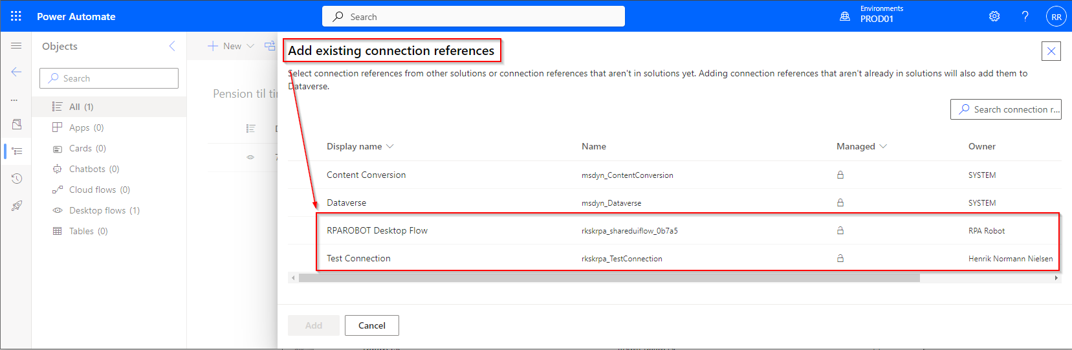Open the Help question mark icon
Viewport: 1072px width, 350px height.
(x=1025, y=16)
